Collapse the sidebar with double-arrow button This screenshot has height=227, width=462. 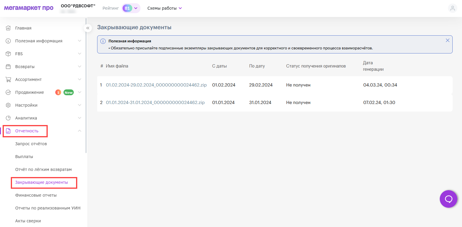point(88,28)
